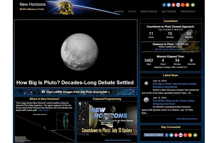Image resolution: width=218 pixels, height=143 pixels.
Task: Open the RSS feed icon in the header
Action: [187, 5]
